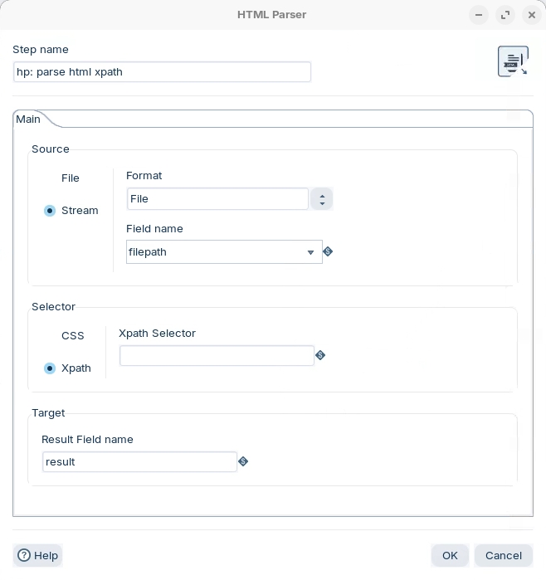
Task: Choose the Xpath selector radio button
Action: click(51, 368)
